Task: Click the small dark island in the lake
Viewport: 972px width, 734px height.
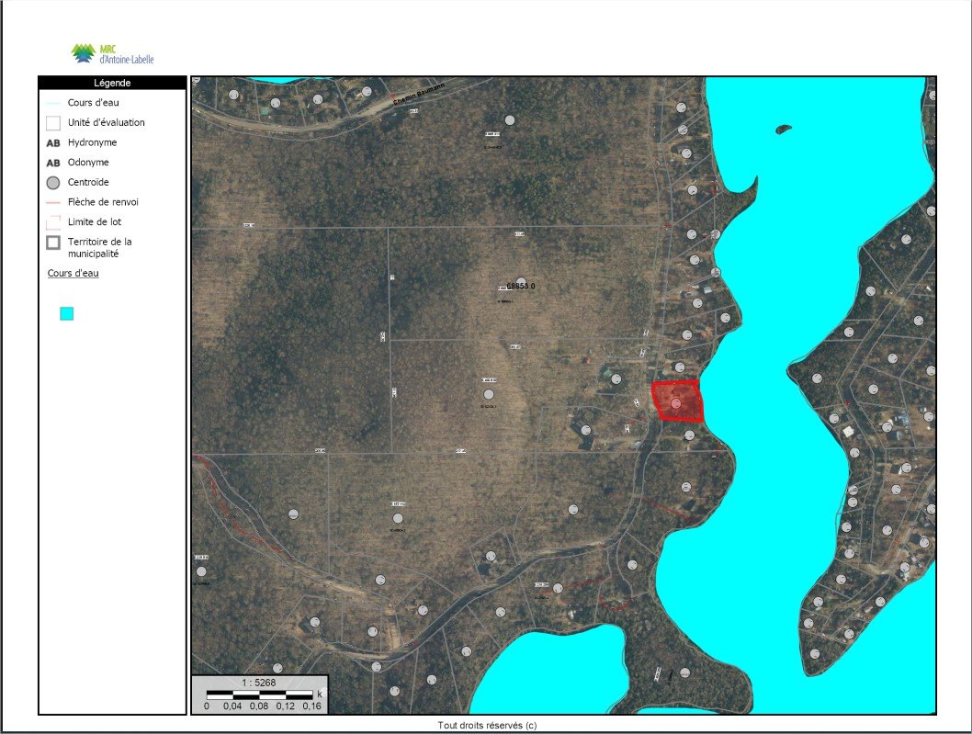Action: [782, 130]
